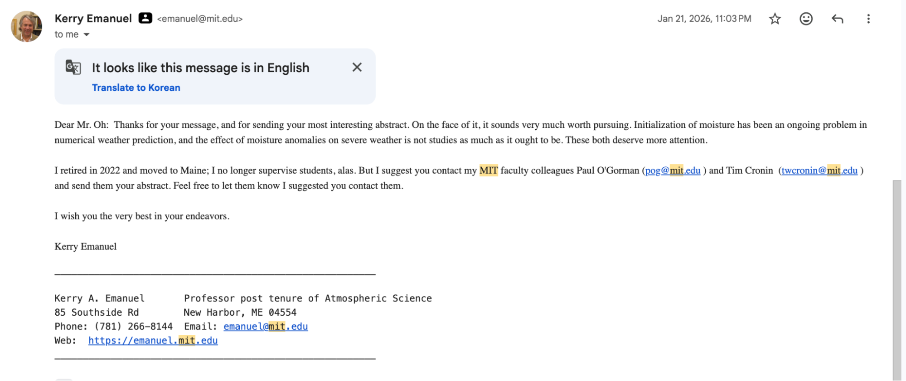The width and height of the screenshot is (906, 381).
Task: Expand the "to me" recipient details arrow
Action: 87,34
